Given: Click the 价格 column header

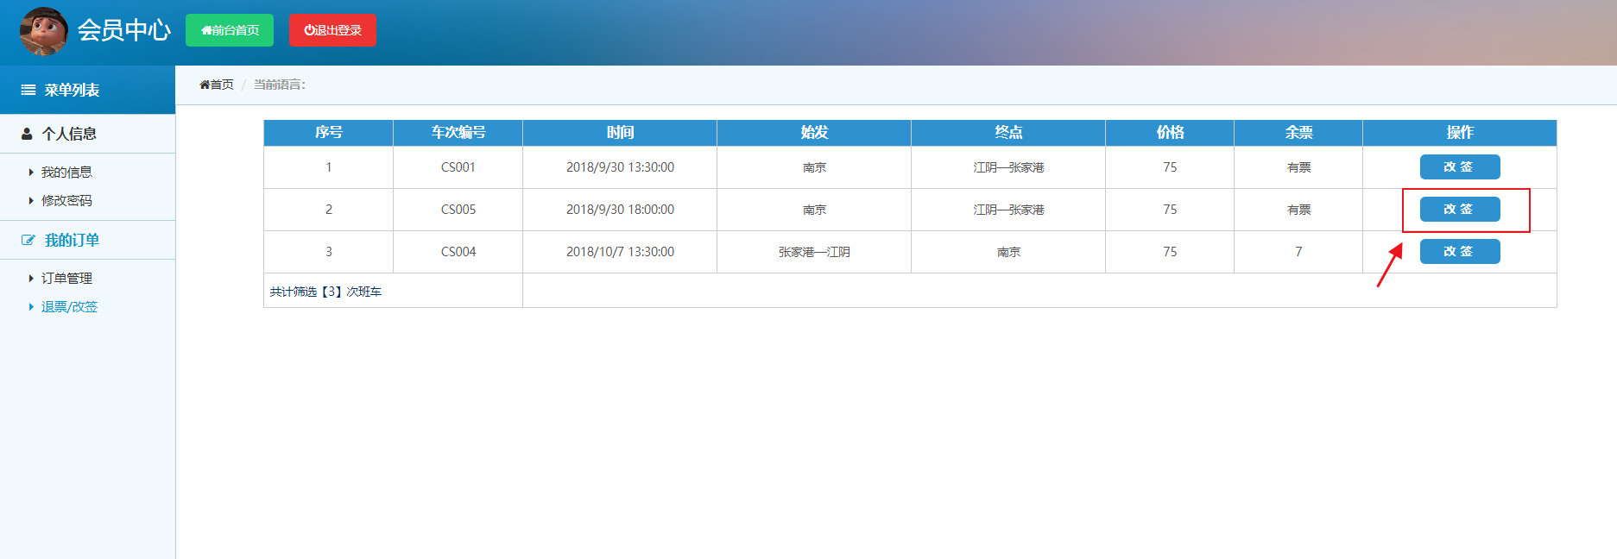Looking at the screenshot, I should pyautogui.click(x=1170, y=132).
